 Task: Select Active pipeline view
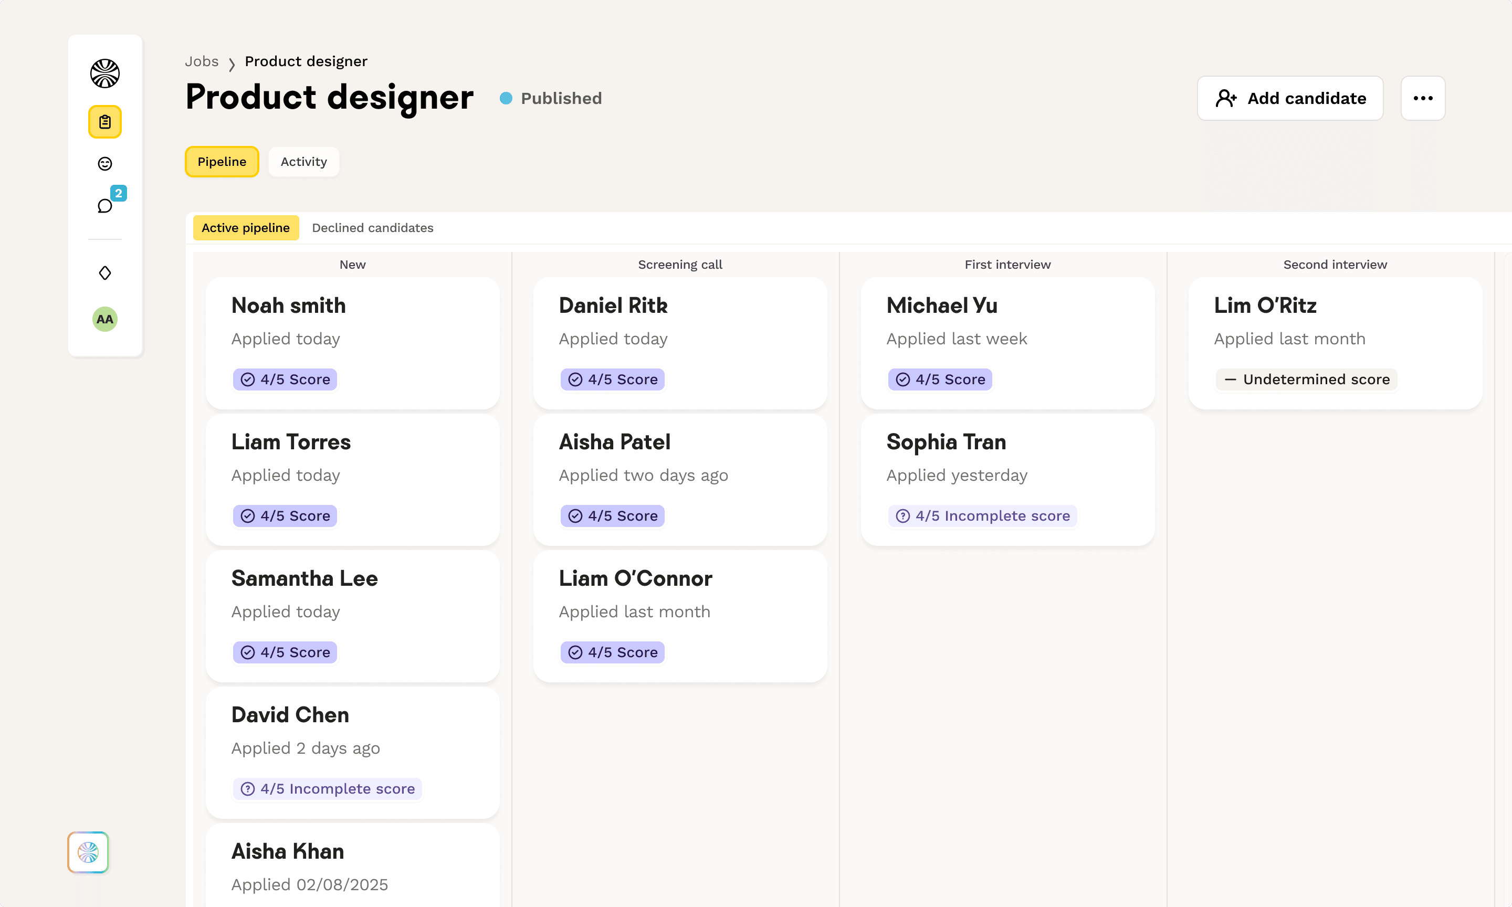point(246,228)
